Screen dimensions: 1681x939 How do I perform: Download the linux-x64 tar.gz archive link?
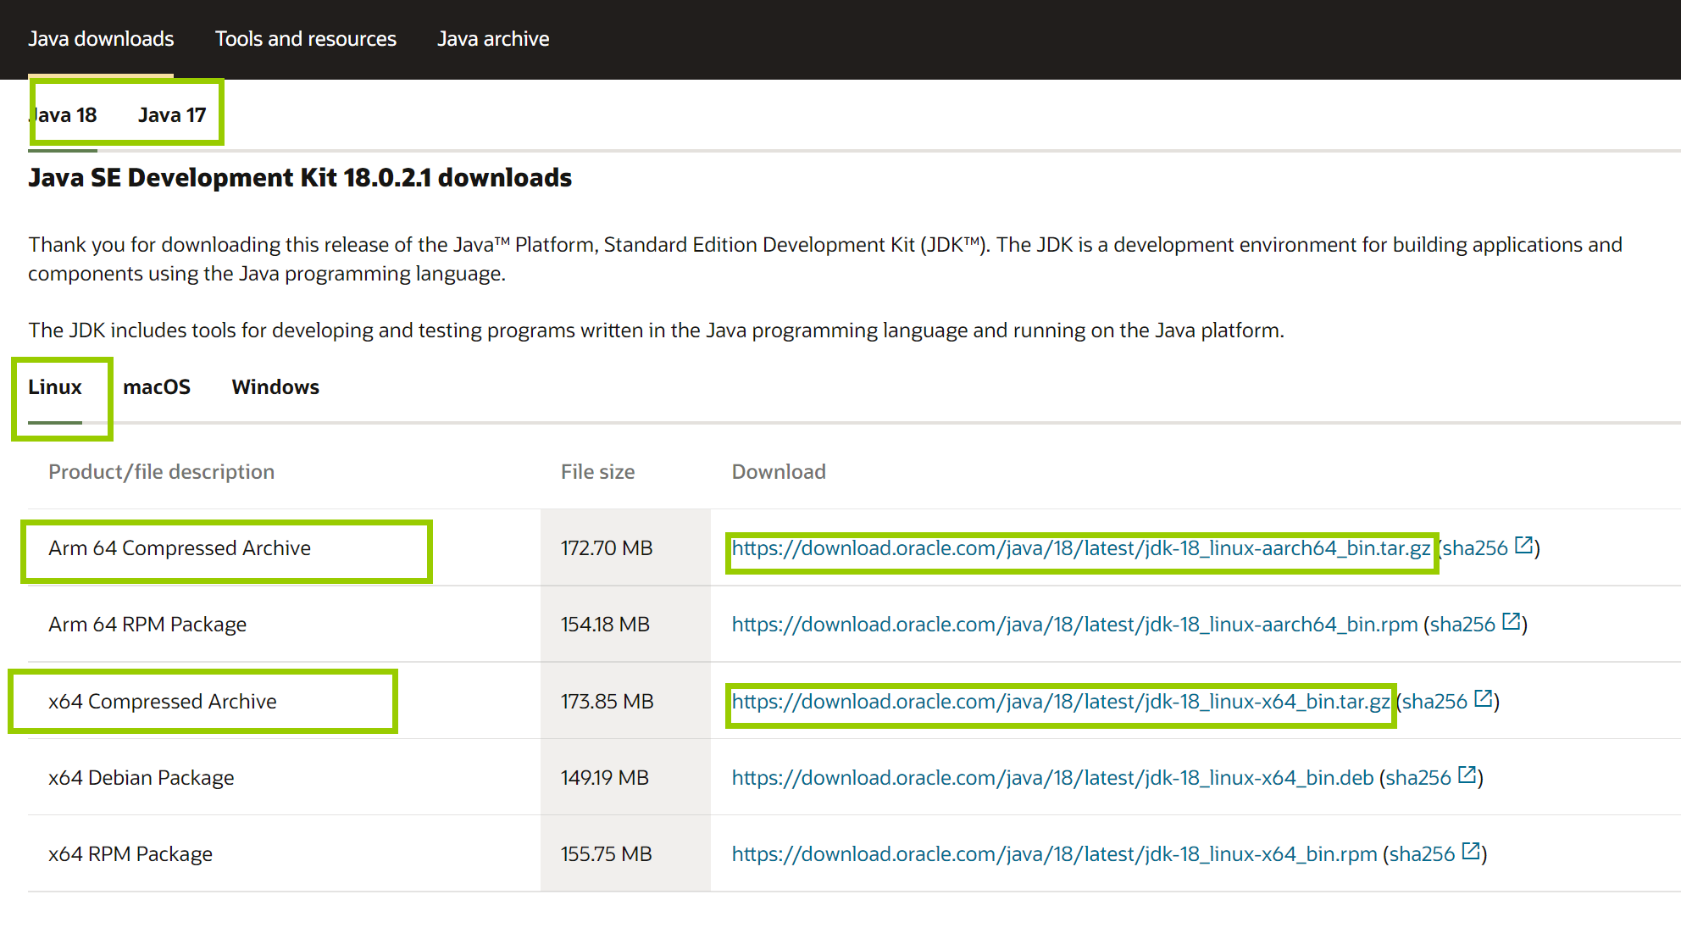(1061, 702)
